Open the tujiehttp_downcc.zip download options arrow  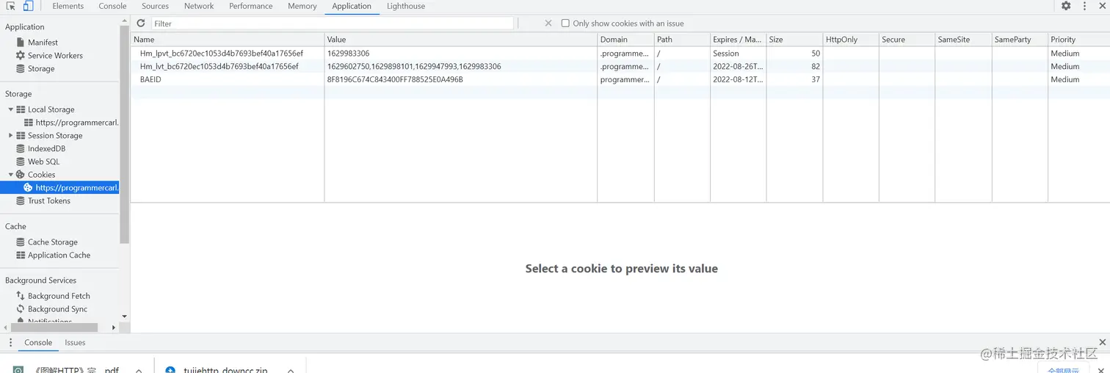tap(290, 371)
